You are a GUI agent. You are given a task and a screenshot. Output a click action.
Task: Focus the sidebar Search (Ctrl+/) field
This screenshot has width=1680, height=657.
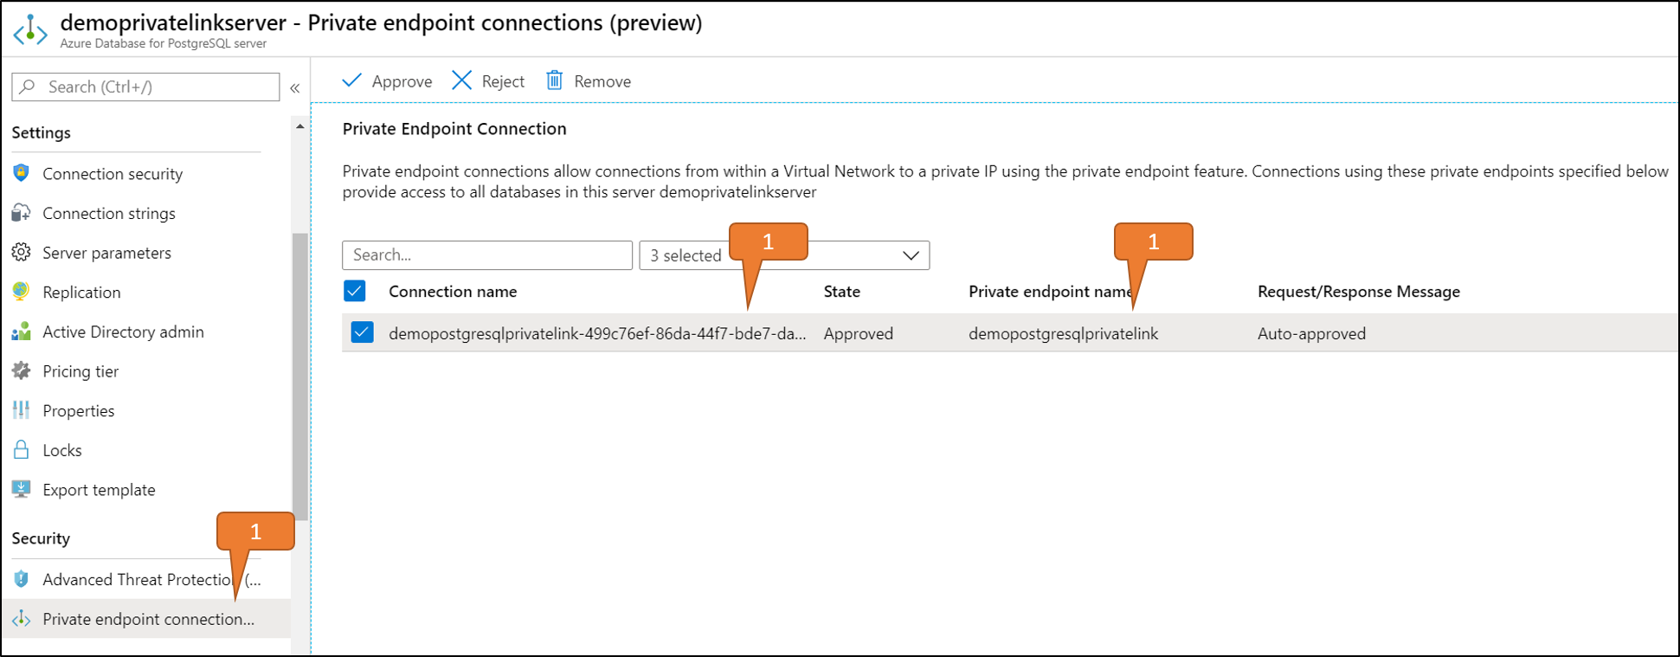coord(145,87)
